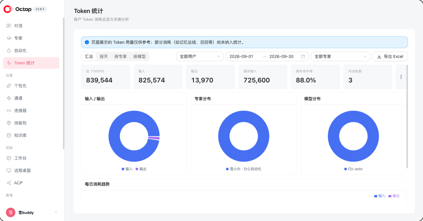The height and width of the screenshot is (221, 423).
Task: Toggle 输出 legend in 输入 / 输出 chart
Action: (141, 169)
